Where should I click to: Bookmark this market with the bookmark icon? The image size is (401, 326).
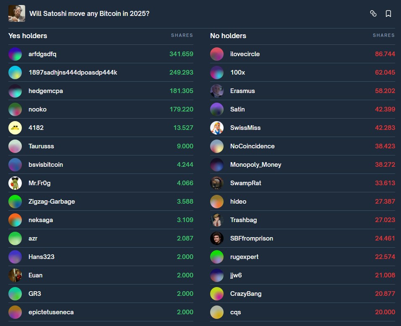pyautogui.click(x=388, y=13)
